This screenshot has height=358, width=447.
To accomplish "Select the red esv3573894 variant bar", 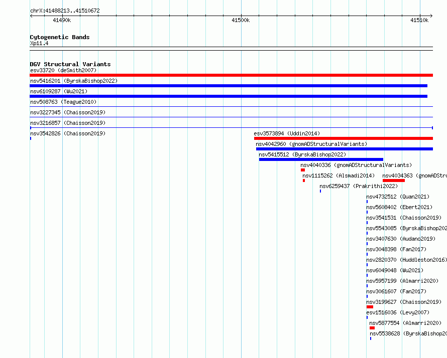I will pos(344,138).
